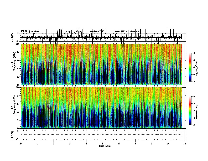Click the ch.2 color scale "log(PSD)" label

click(x=197, y=112)
